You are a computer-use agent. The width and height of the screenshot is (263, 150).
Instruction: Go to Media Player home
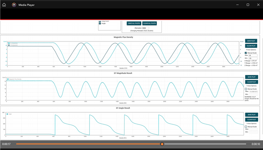[x=4, y=5]
